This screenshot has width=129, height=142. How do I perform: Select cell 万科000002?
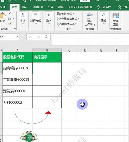(x=17, y=102)
